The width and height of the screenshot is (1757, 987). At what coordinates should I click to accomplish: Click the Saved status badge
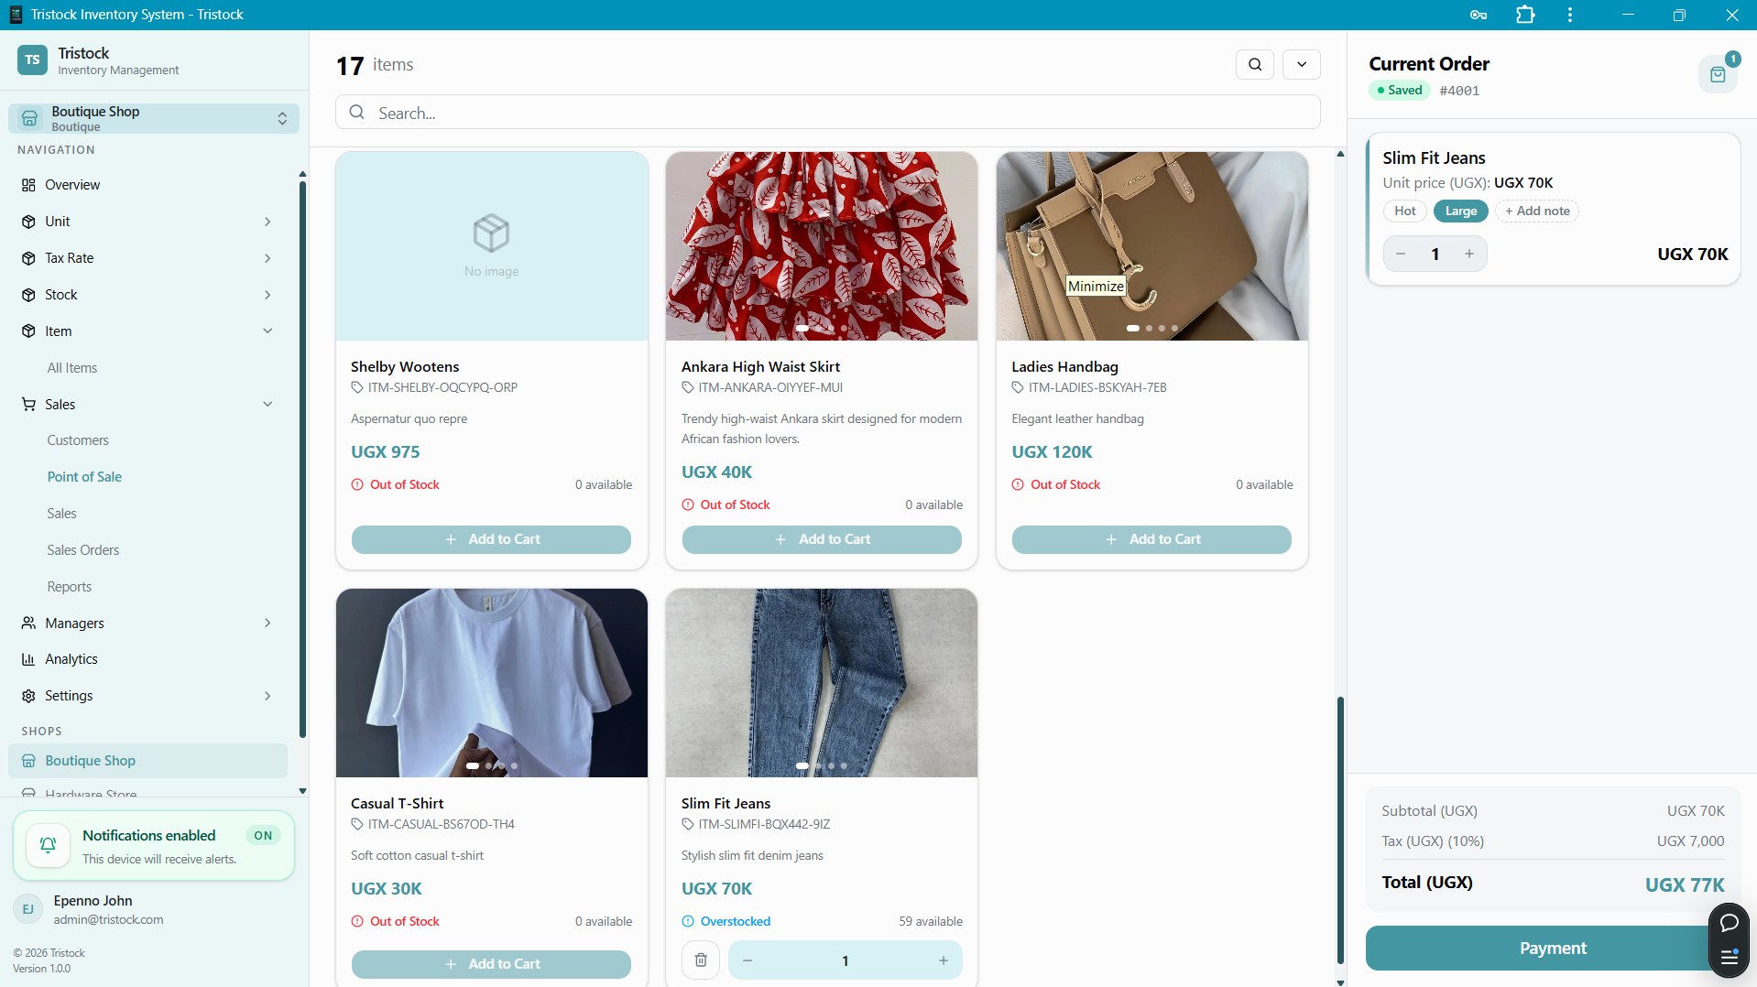pos(1399,91)
